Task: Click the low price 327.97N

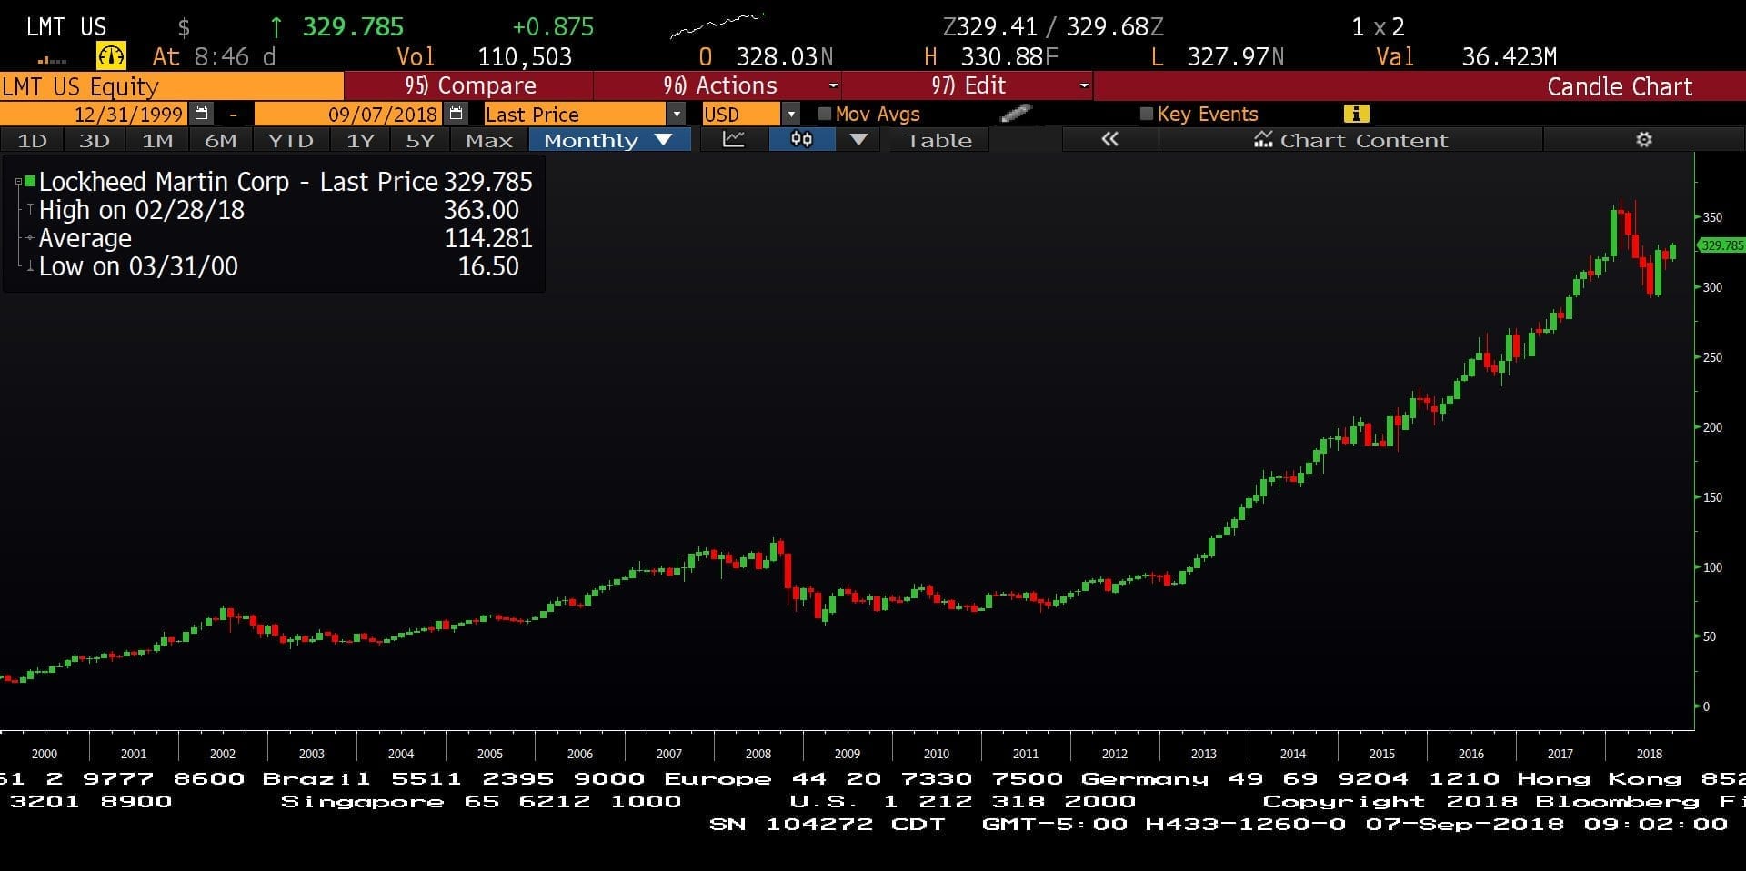Action: click(x=1235, y=57)
